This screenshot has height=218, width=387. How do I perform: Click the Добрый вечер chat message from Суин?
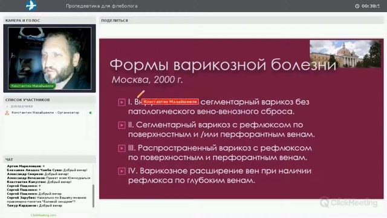click(47, 170)
